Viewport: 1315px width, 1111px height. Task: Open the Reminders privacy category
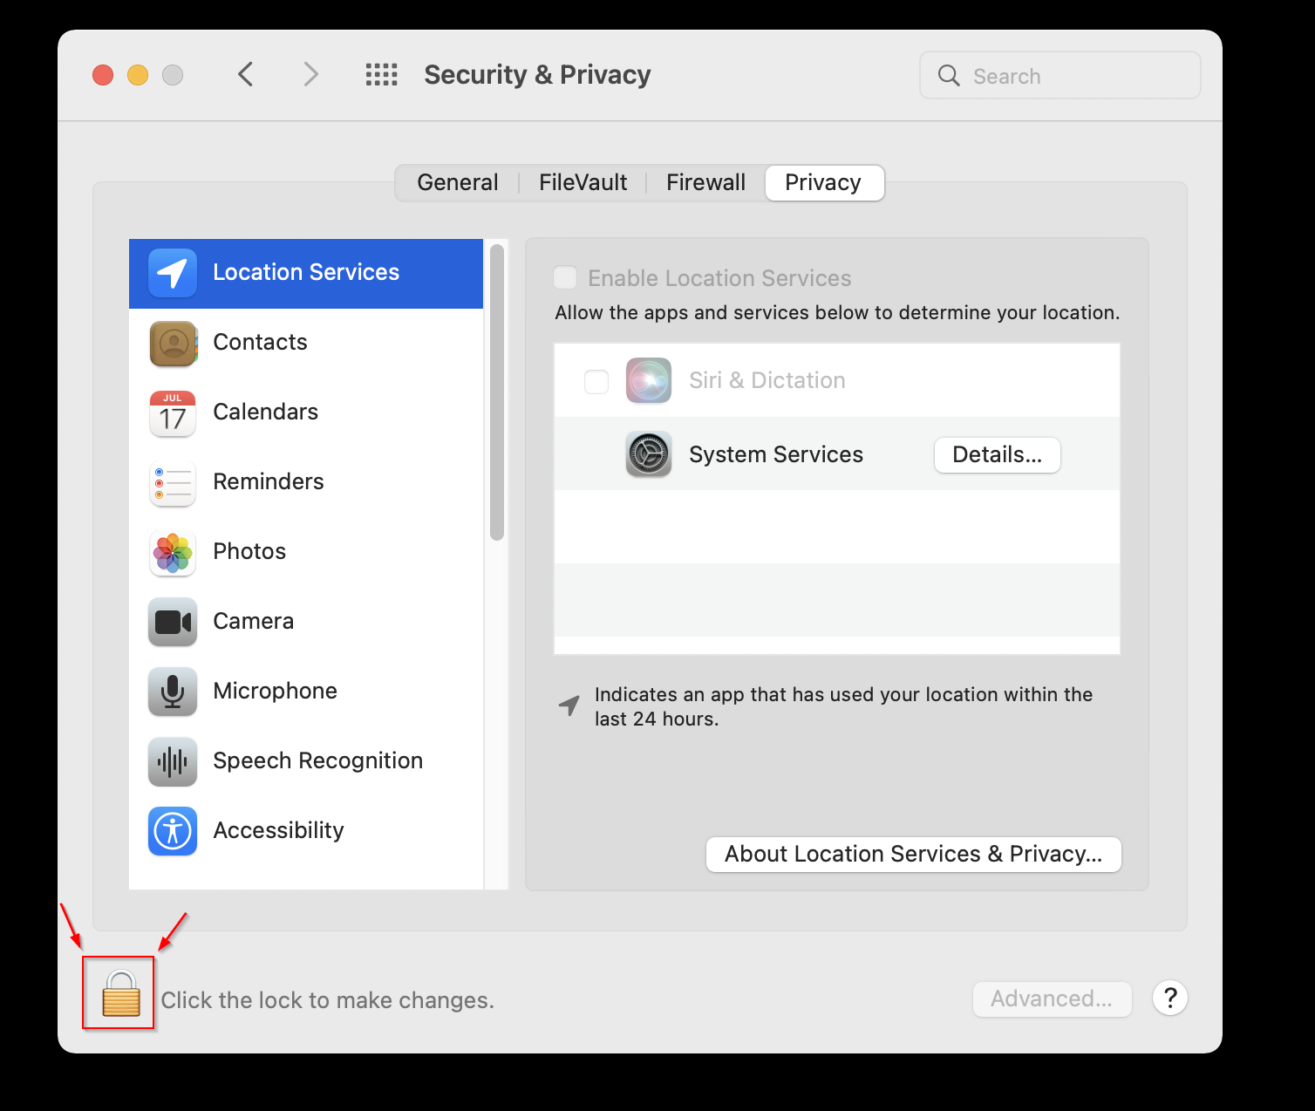[268, 482]
